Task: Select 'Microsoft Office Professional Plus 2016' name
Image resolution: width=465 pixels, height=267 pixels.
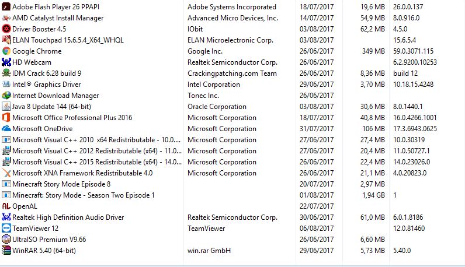Action: (x=72, y=118)
